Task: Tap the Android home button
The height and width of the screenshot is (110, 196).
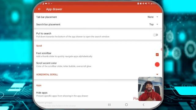Action: pyautogui.click(x=126, y=105)
